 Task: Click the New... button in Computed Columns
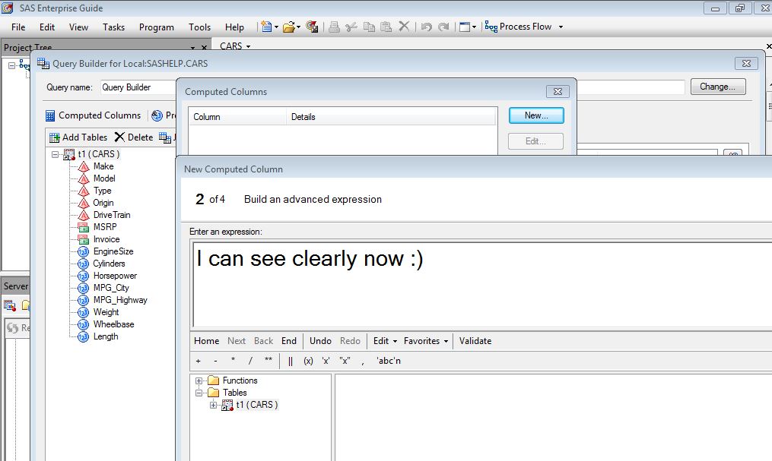pos(536,115)
